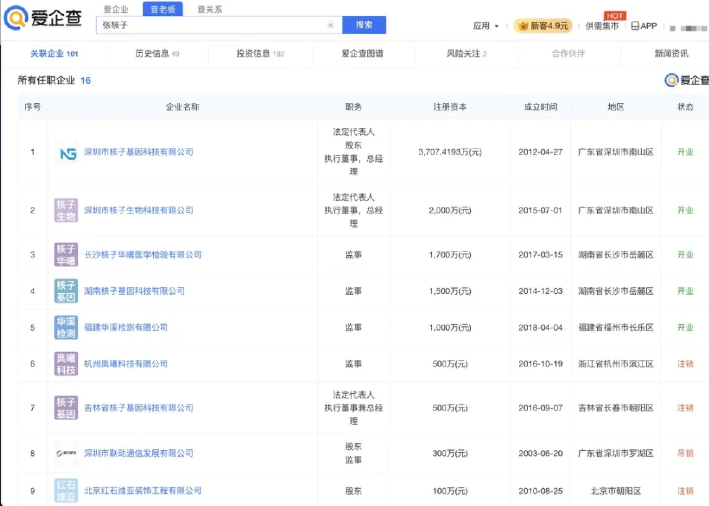The width and height of the screenshot is (709, 506).
Task: Click the 爱企查 logo in the header
Action: [43, 18]
